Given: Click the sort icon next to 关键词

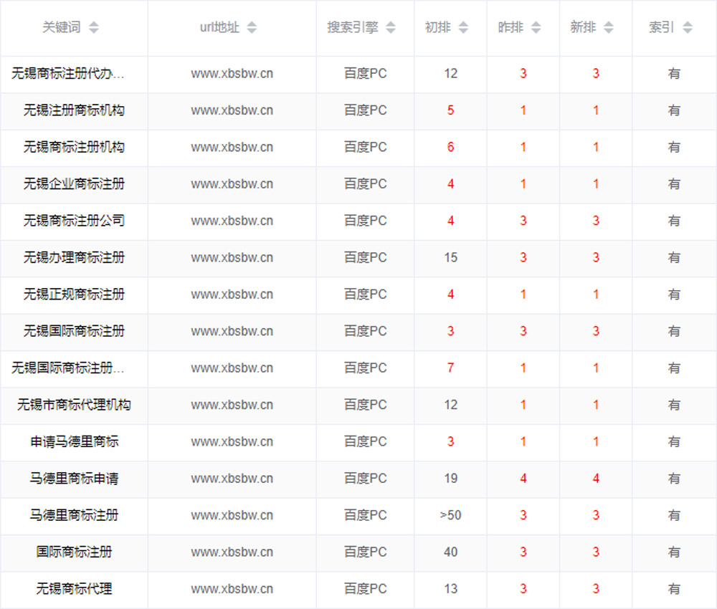Looking at the screenshot, I should pyautogui.click(x=94, y=28).
